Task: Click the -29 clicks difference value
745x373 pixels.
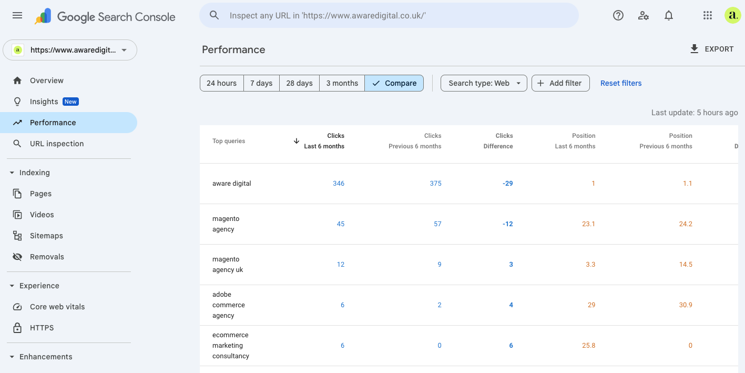Action: [507, 184]
